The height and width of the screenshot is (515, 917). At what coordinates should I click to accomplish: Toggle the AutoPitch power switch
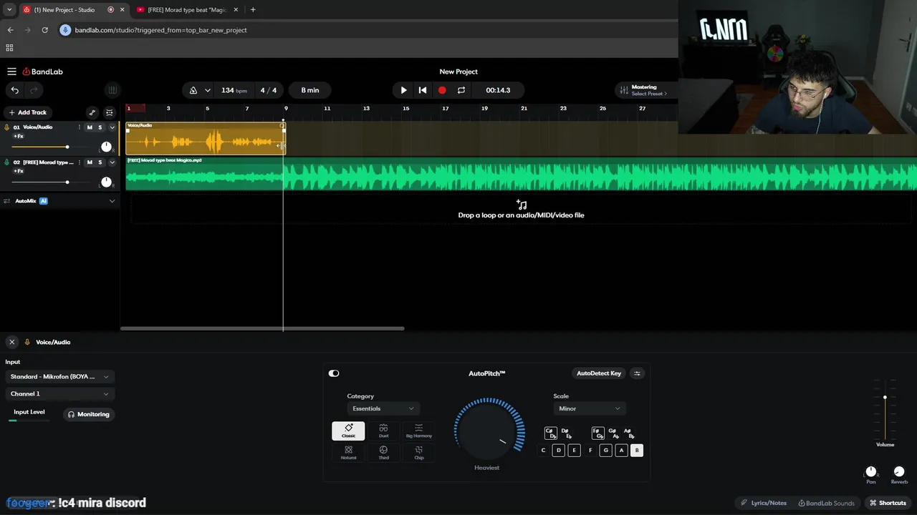tap(334, 373)
